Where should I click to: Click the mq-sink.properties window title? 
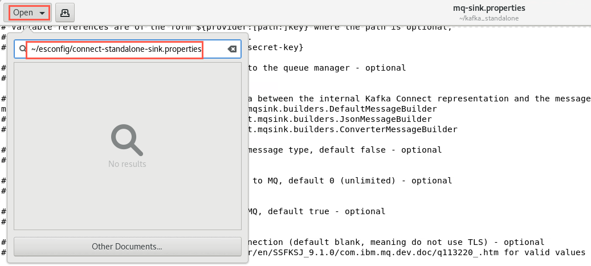tap(489, 8)
